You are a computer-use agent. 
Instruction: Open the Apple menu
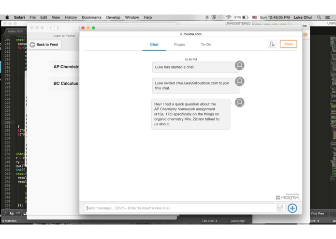point(7,17)
